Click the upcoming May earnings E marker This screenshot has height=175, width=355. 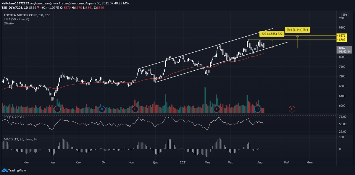[292, 109]
